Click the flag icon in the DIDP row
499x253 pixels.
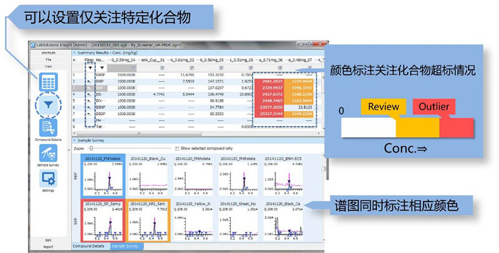(x=89, y=114)
